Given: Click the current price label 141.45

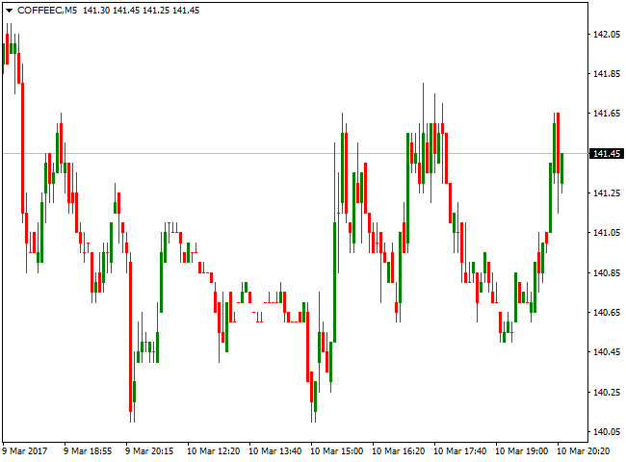Looking at the screenshot, I should (x=607, y=154).
